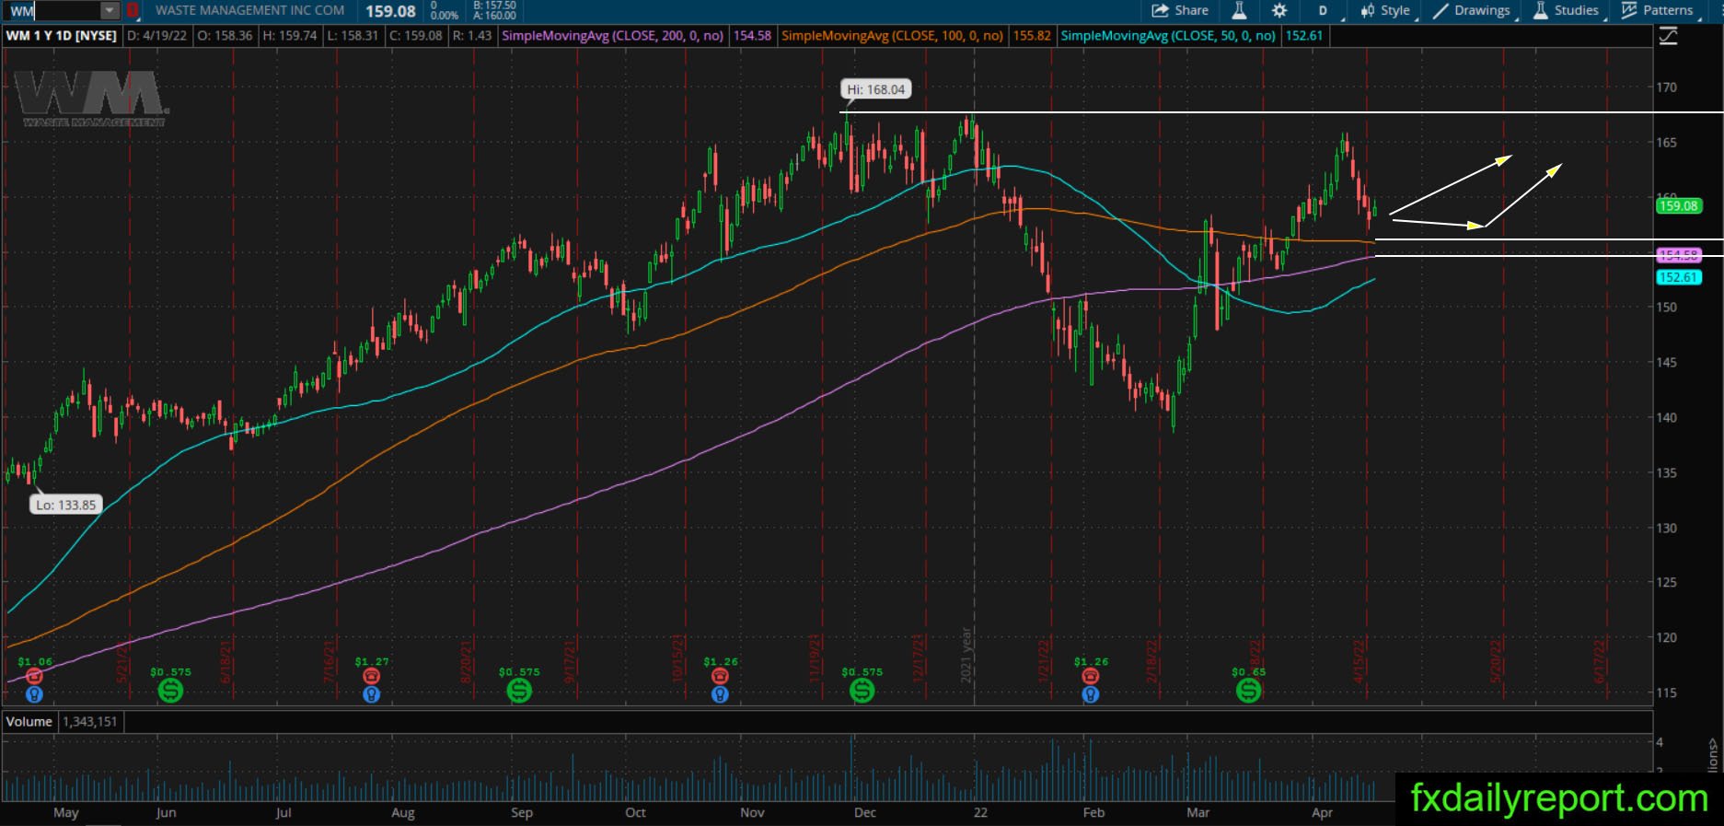Click the WASTE MANAGEMENT INC COM name
The image size is (1724, 826).
(249, 10)
